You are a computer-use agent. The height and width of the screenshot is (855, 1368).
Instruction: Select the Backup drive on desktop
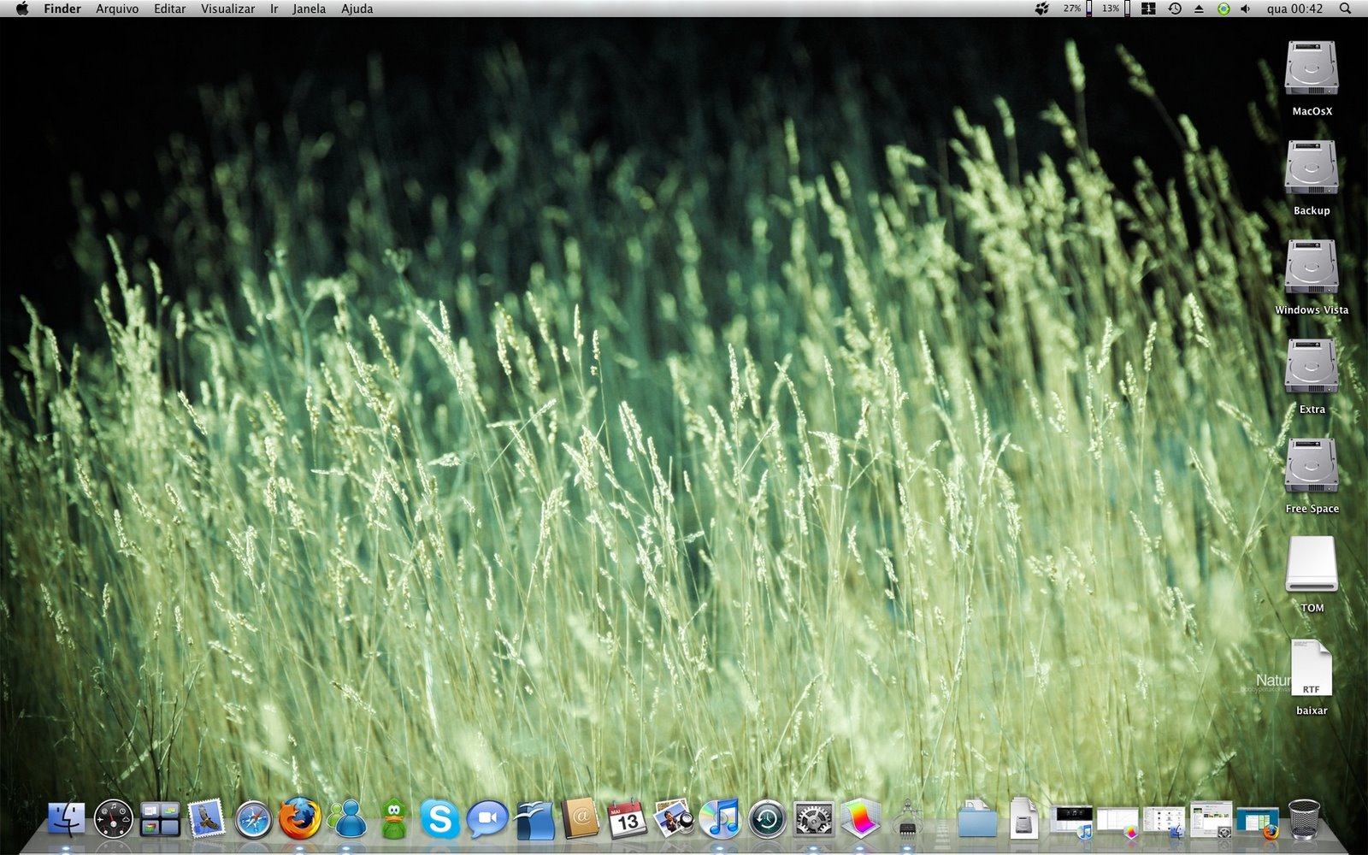point(1312,168)
